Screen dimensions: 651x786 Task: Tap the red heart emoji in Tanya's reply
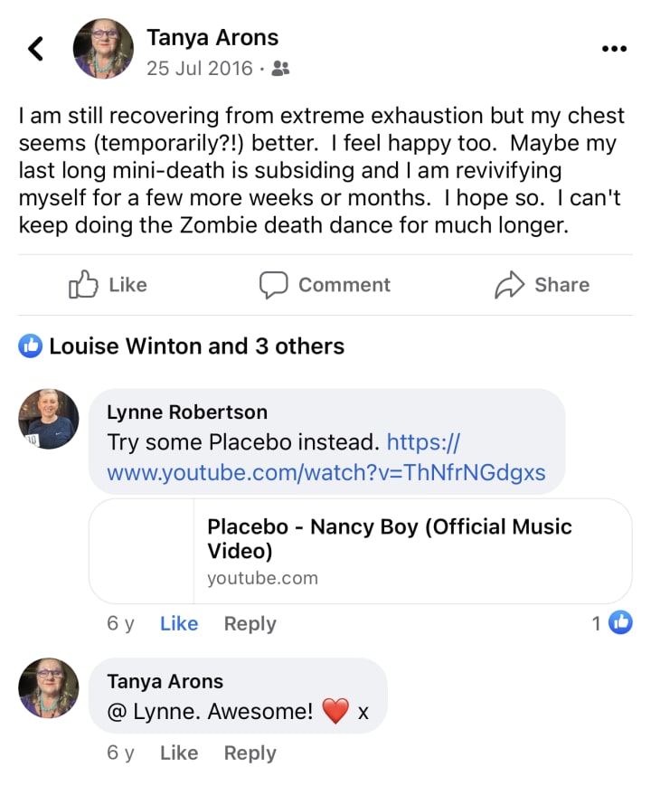click(335, 712)
